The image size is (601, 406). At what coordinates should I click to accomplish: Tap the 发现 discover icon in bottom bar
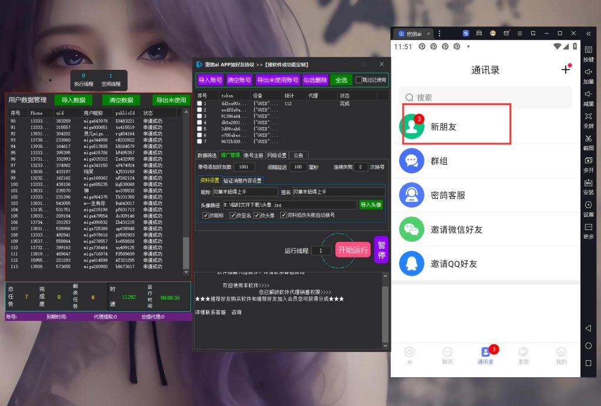point(523,355)
